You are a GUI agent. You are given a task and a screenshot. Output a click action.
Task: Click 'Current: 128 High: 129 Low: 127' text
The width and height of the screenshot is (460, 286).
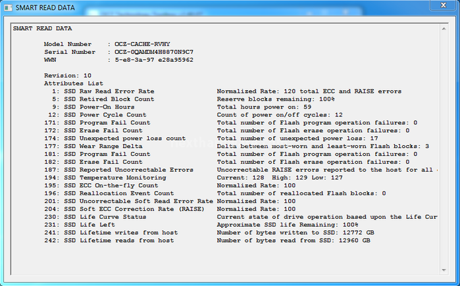coord(280,178)
